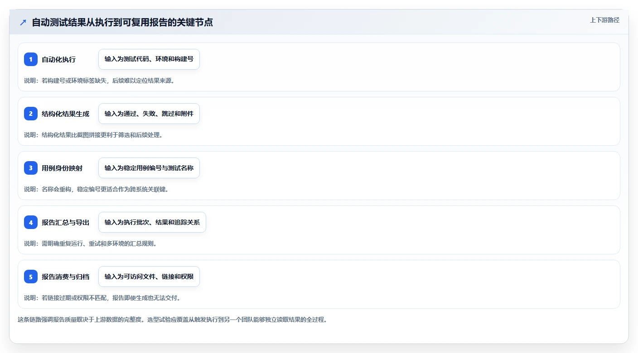Click the 用例身份映射 step title
Viewport: 638px width, 353px height.
(62, 168)
